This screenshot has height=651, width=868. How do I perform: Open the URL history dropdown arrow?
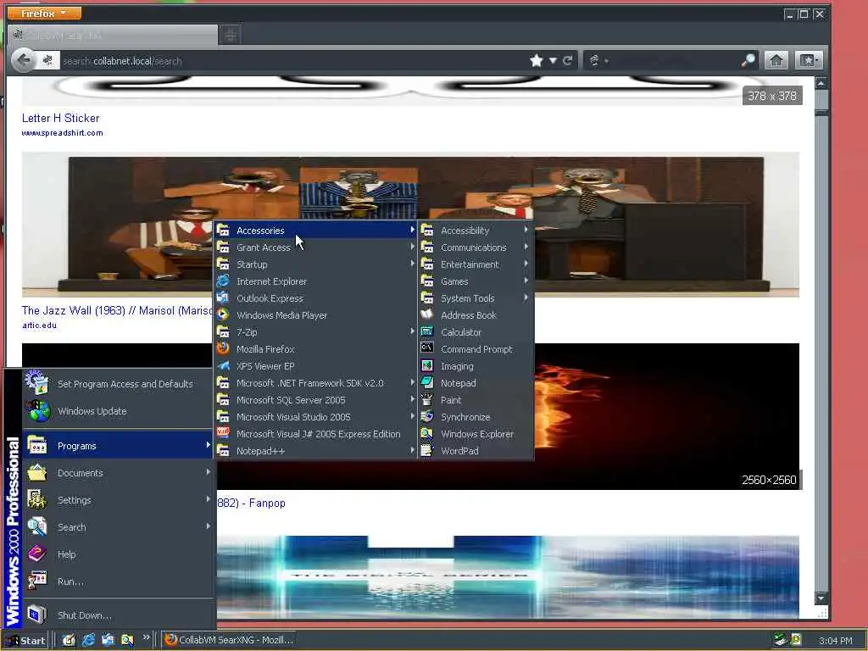click(x=553, y=60)
